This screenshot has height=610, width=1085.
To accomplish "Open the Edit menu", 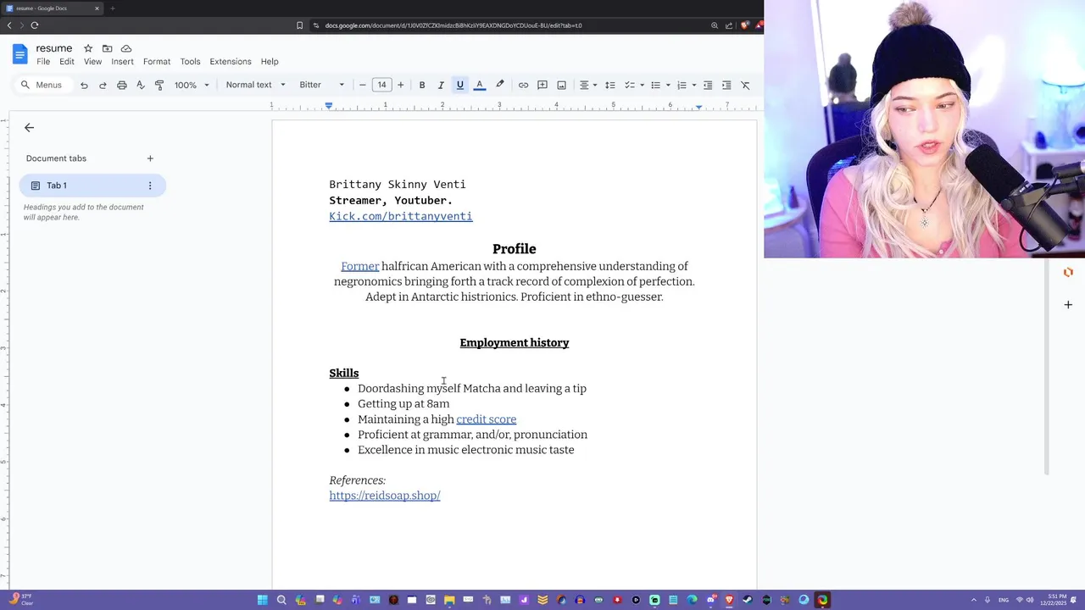I will [x=67, y=62].
